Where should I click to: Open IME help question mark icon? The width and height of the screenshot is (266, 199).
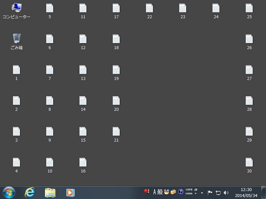[180, 192]
